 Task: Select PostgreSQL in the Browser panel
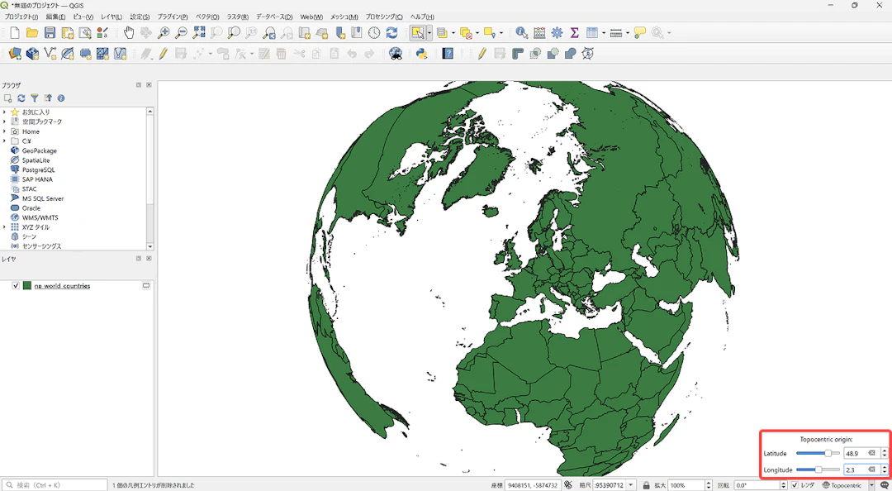click(38, 169)
